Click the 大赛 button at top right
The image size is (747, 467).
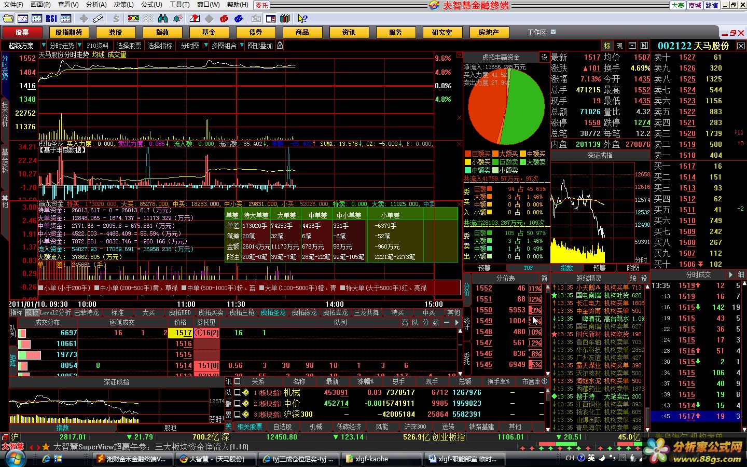tap(677, 5)
